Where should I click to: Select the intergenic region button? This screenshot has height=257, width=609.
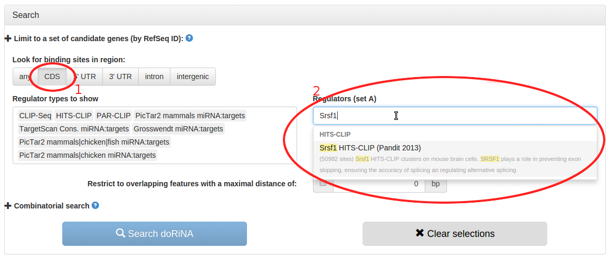[x=193, y=77]
